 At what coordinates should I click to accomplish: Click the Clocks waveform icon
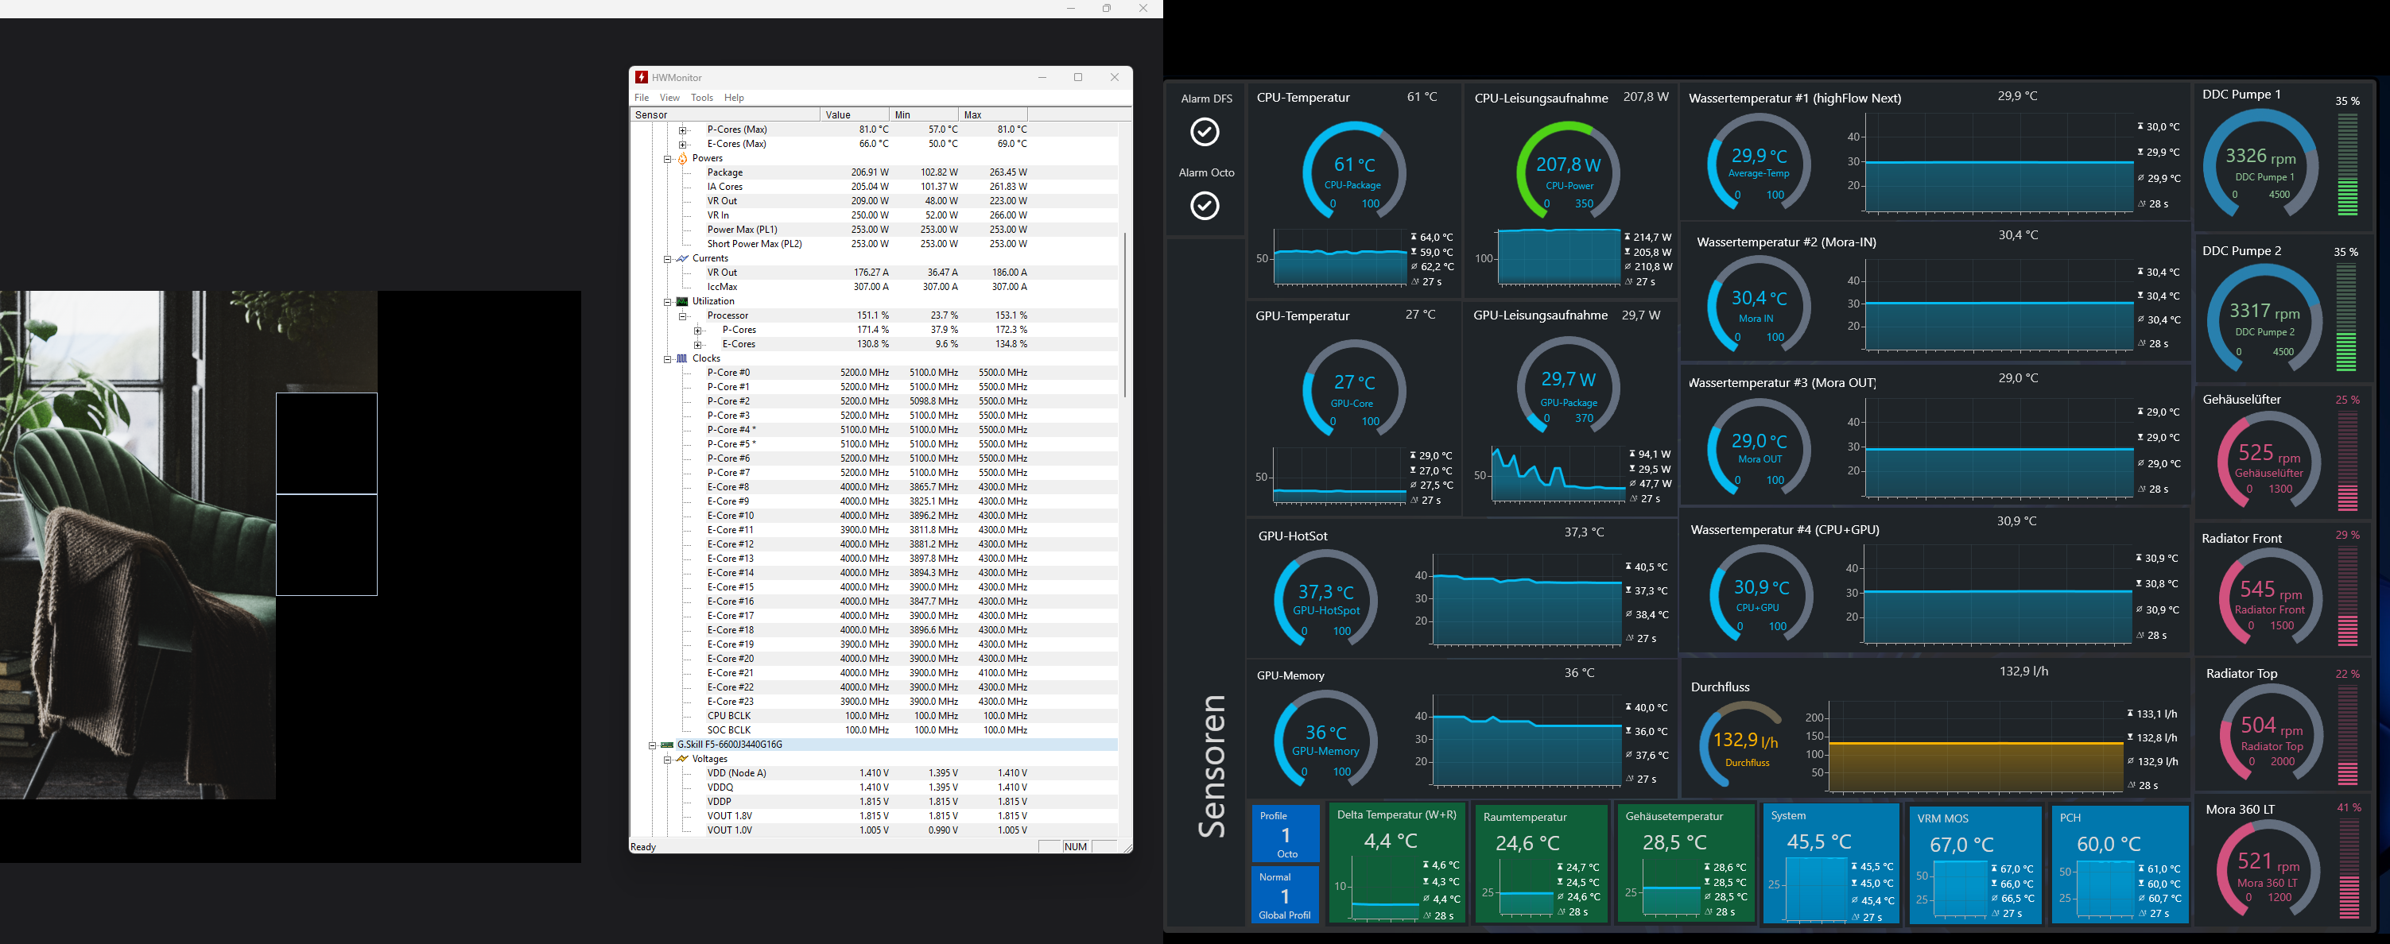(683, 359)
